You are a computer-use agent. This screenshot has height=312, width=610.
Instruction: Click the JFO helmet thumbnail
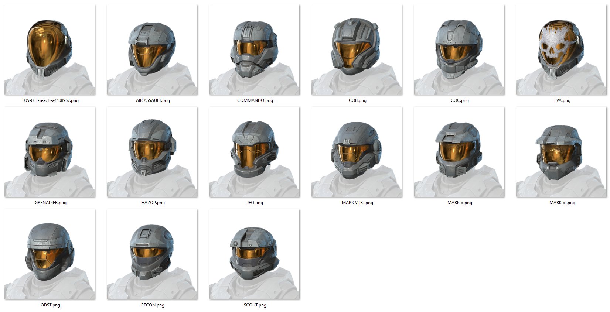coord(254,152)
